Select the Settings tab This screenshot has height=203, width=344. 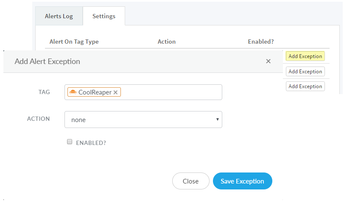[x=104, y=17]
